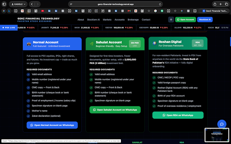Click Normal Account 'REQUIRED DOCUMENTS' heading
This screenshot has height=144, width=231.
[39, 69]
